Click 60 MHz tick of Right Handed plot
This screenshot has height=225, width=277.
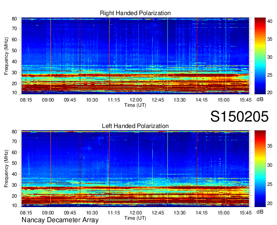click(14, 40)
